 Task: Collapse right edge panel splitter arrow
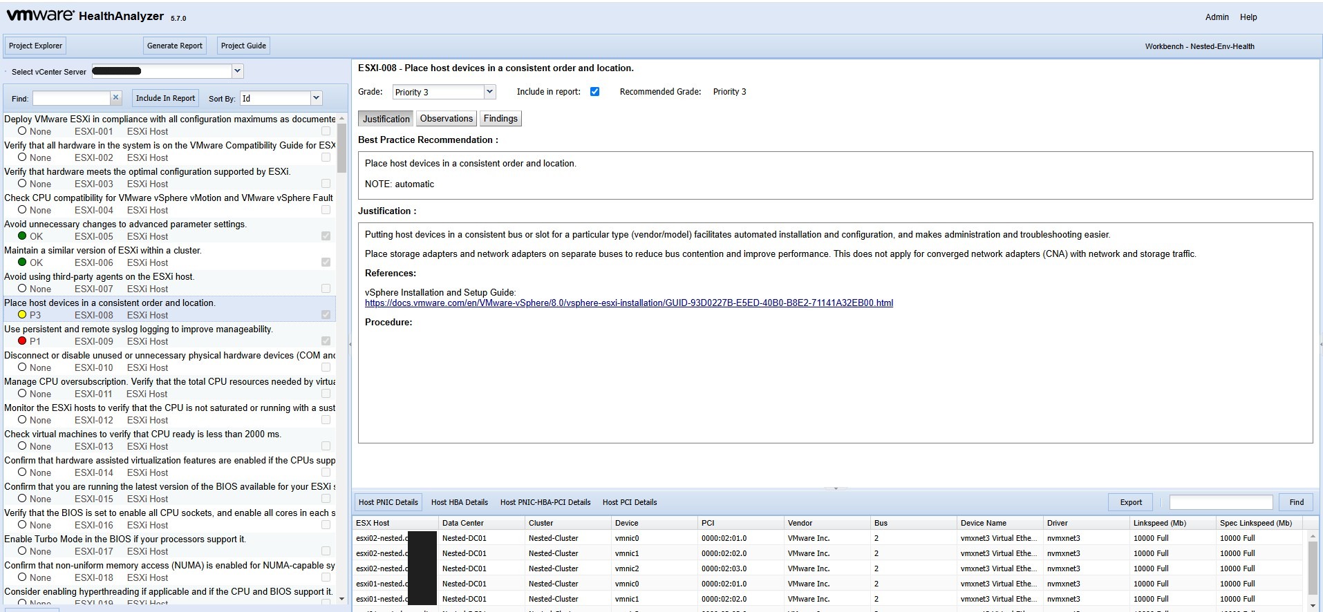(1320, 344)
